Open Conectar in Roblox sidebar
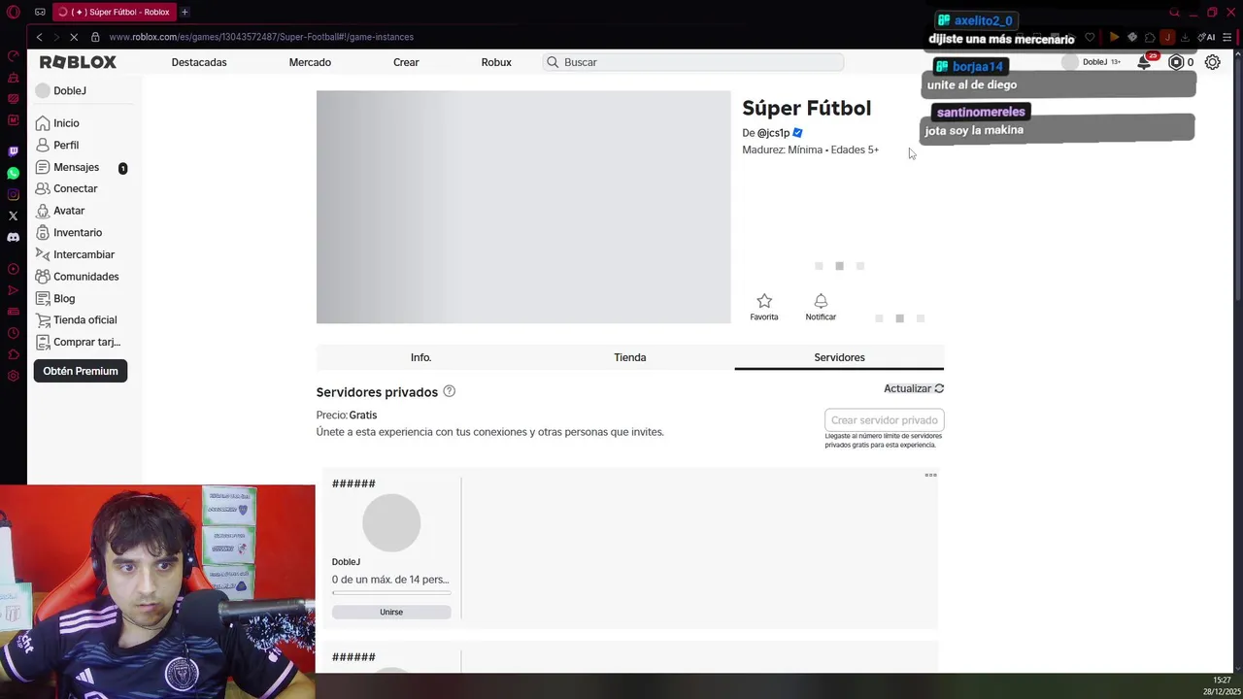1243x699 pixels. 66,188
